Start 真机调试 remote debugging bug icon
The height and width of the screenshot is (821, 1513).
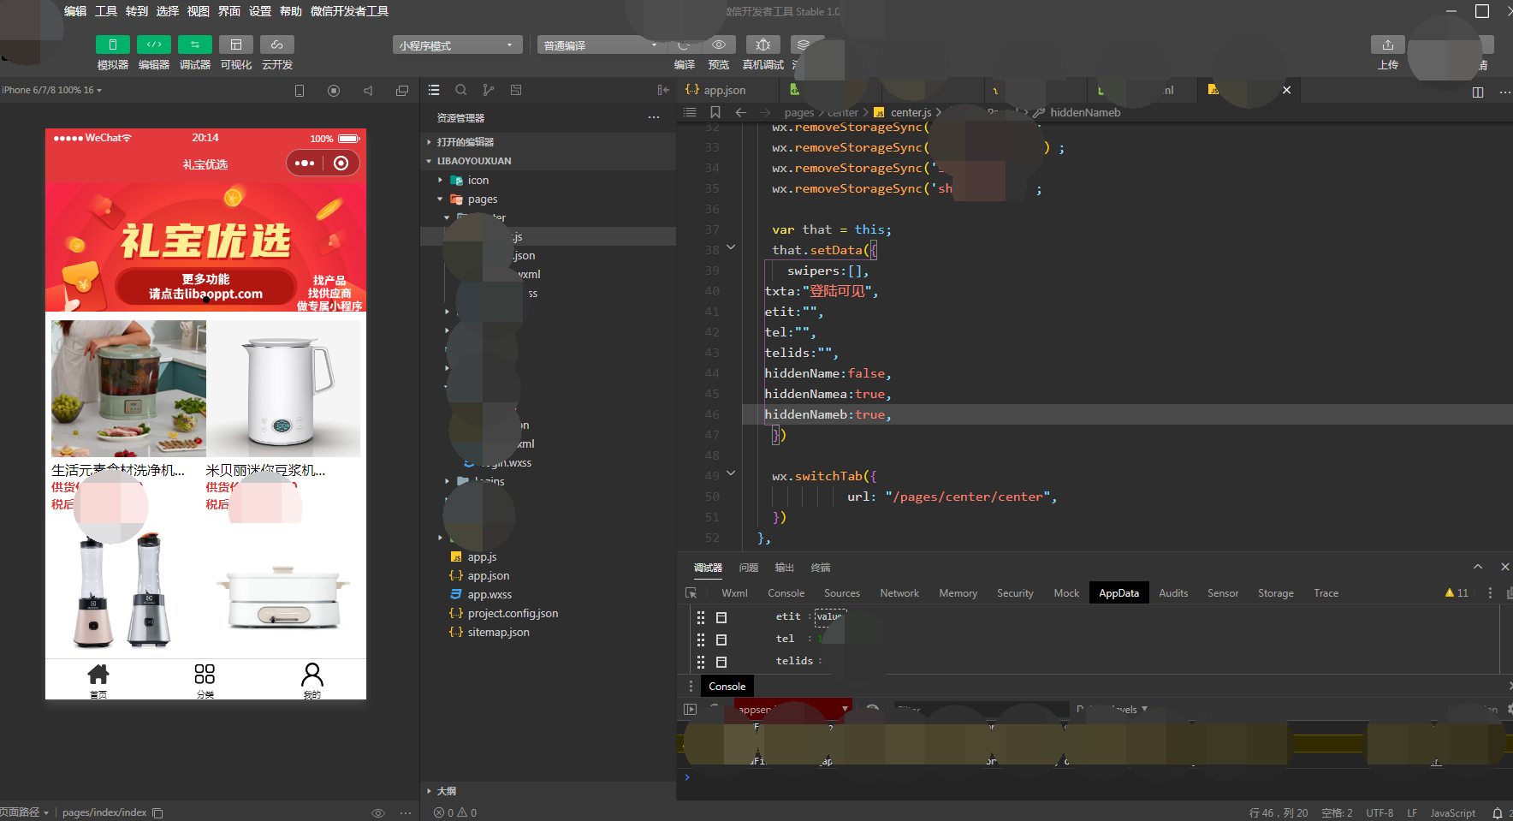763,45
